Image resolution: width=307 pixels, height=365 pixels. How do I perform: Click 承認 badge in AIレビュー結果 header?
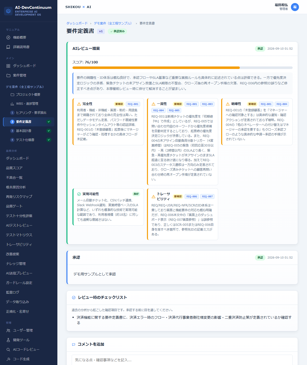point(260,49)
